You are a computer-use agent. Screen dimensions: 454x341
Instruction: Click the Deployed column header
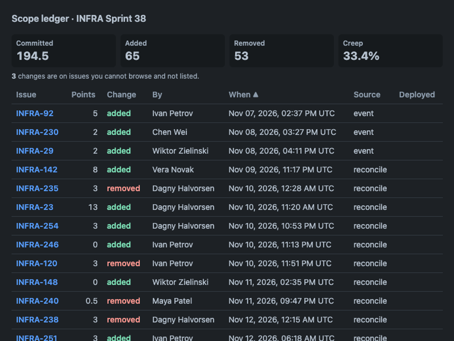(417, 95)
